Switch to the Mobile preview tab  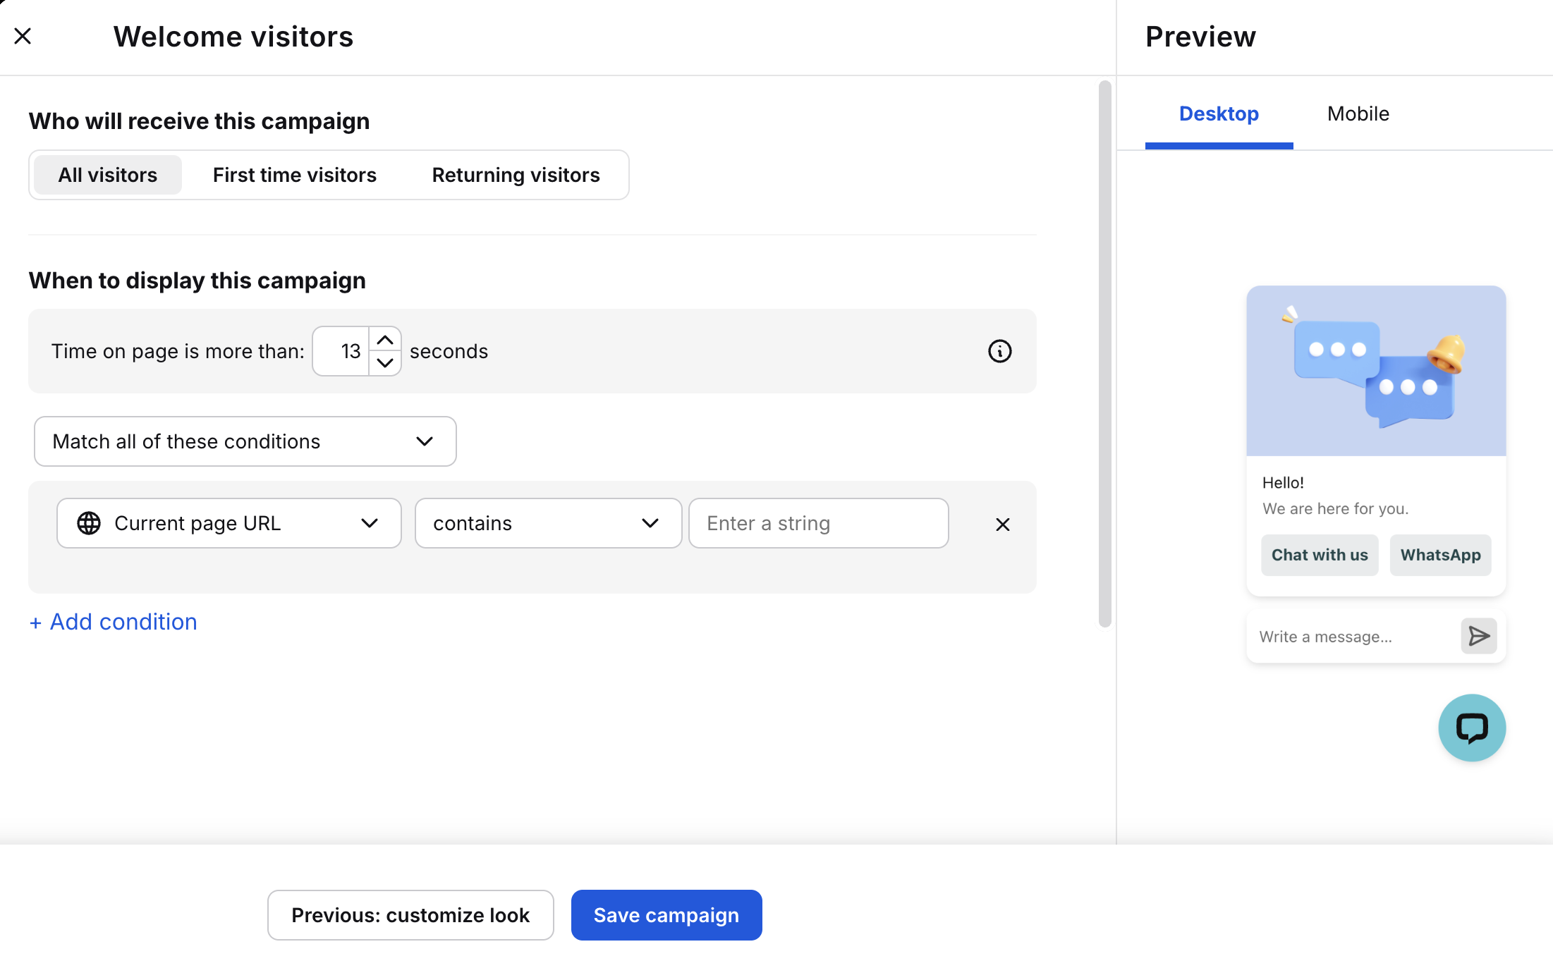[x=1358, y=114]
